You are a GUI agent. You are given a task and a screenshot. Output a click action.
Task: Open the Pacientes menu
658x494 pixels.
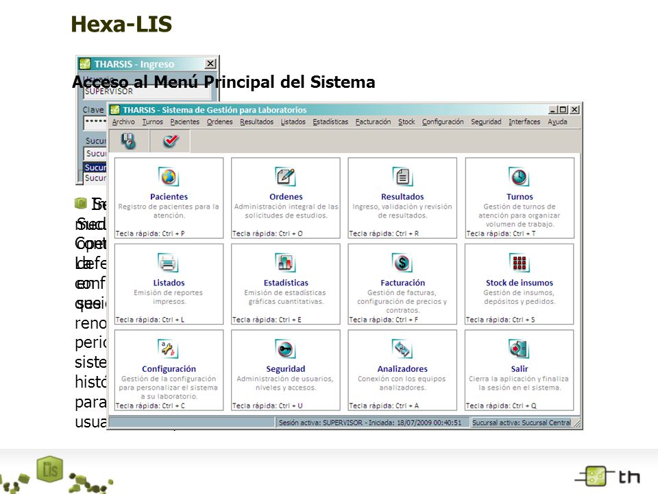point(184,122)
